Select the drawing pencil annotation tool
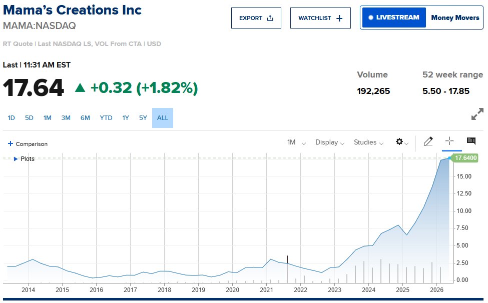The height and width of the screenshot is (303, 488). point(428,141)
